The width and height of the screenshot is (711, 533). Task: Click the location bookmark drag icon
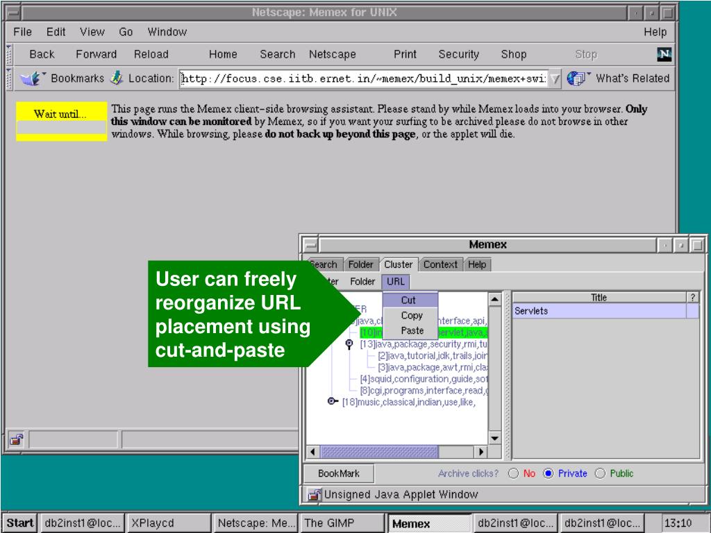pos(117,78)
